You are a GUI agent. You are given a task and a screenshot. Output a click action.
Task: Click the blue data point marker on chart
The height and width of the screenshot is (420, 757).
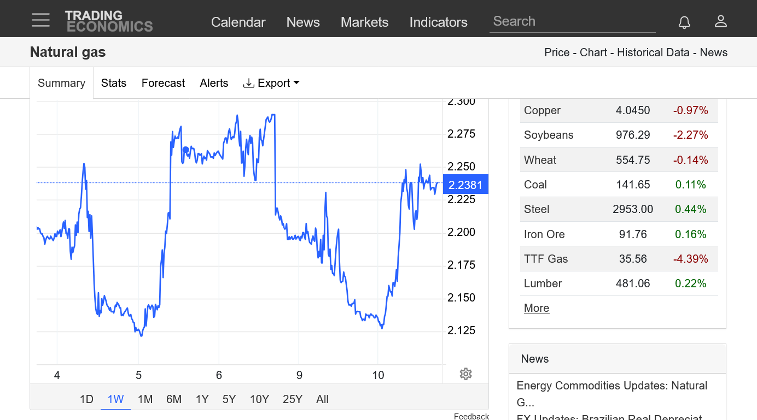coord(185,150)
